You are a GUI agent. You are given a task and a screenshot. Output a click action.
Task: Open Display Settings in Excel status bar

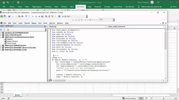tap(129, 98)
